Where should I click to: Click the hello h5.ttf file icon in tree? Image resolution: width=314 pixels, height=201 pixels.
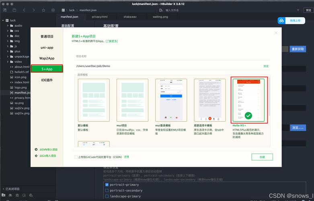(x=12, y=72)
